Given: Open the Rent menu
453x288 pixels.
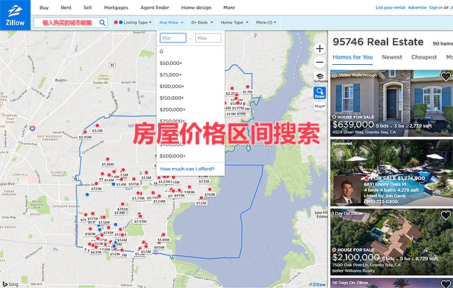Looking at the screenshot, I should point(66,8).
